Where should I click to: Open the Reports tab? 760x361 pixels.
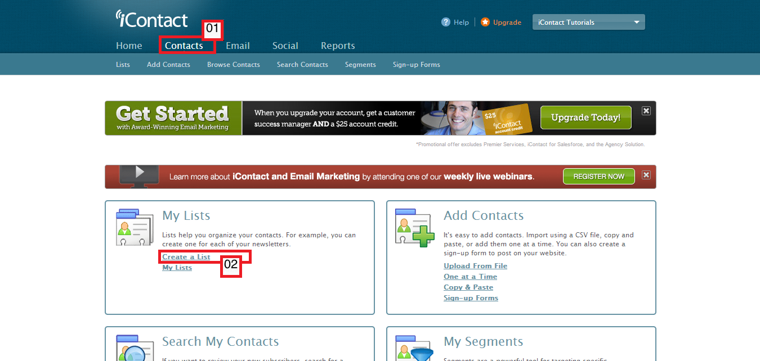click(x=338, y=46)
